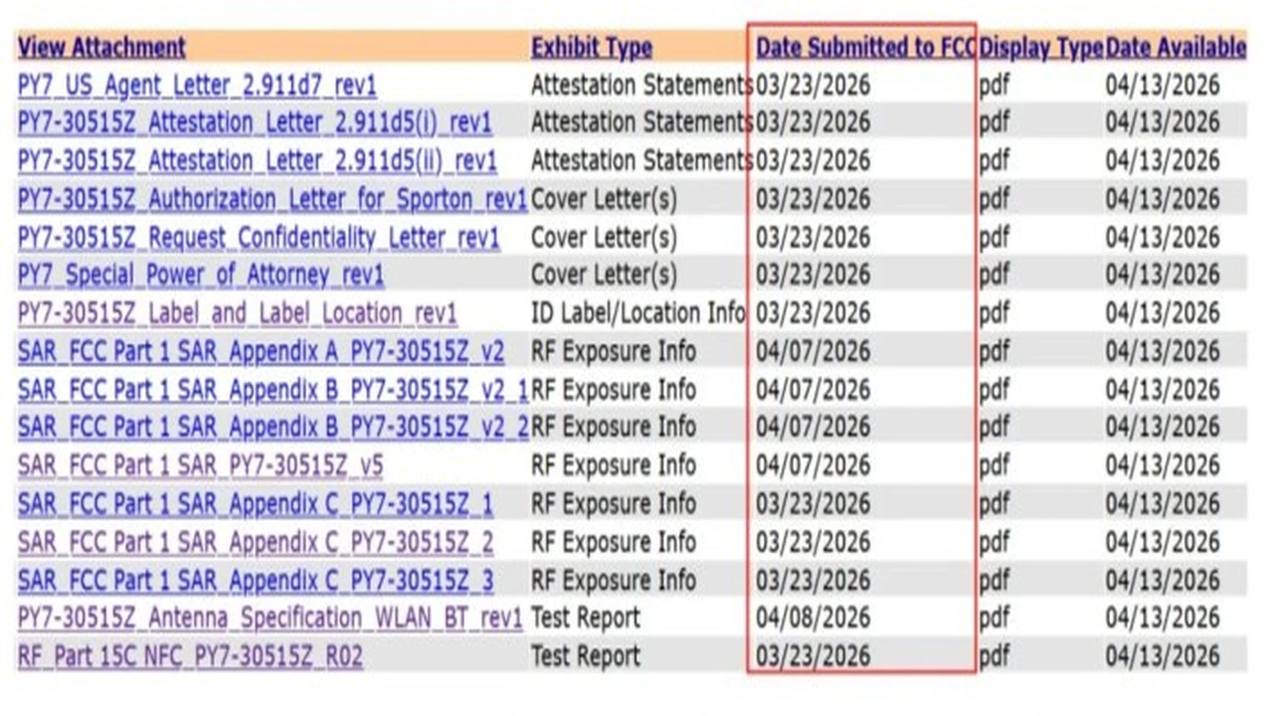Open SAR Appendix C PY7-30515Z_3 link
The width and height of the screenshot is (1273, 716).
click(x=255, y=580)
